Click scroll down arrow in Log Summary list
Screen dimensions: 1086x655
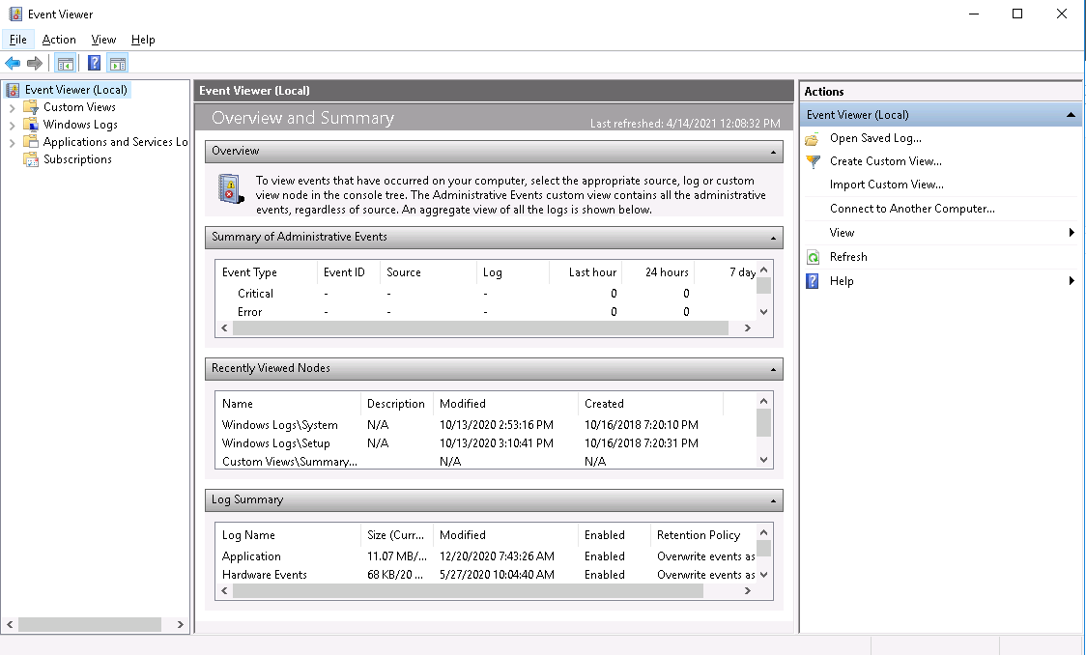764,575
